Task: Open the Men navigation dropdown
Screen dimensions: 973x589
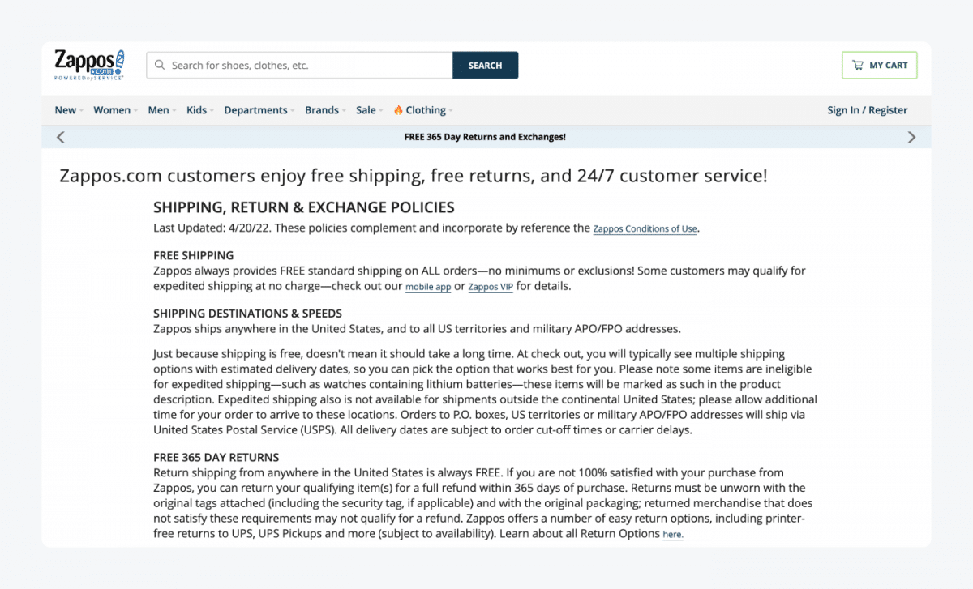Action: point(158,109)
